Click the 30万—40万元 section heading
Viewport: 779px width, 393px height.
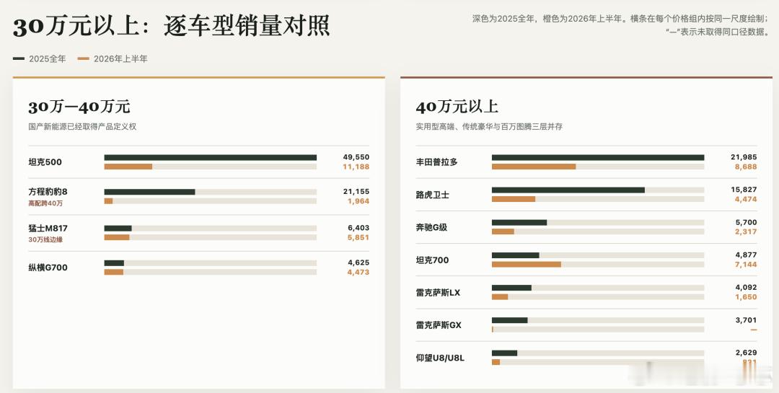coord(79,106)
